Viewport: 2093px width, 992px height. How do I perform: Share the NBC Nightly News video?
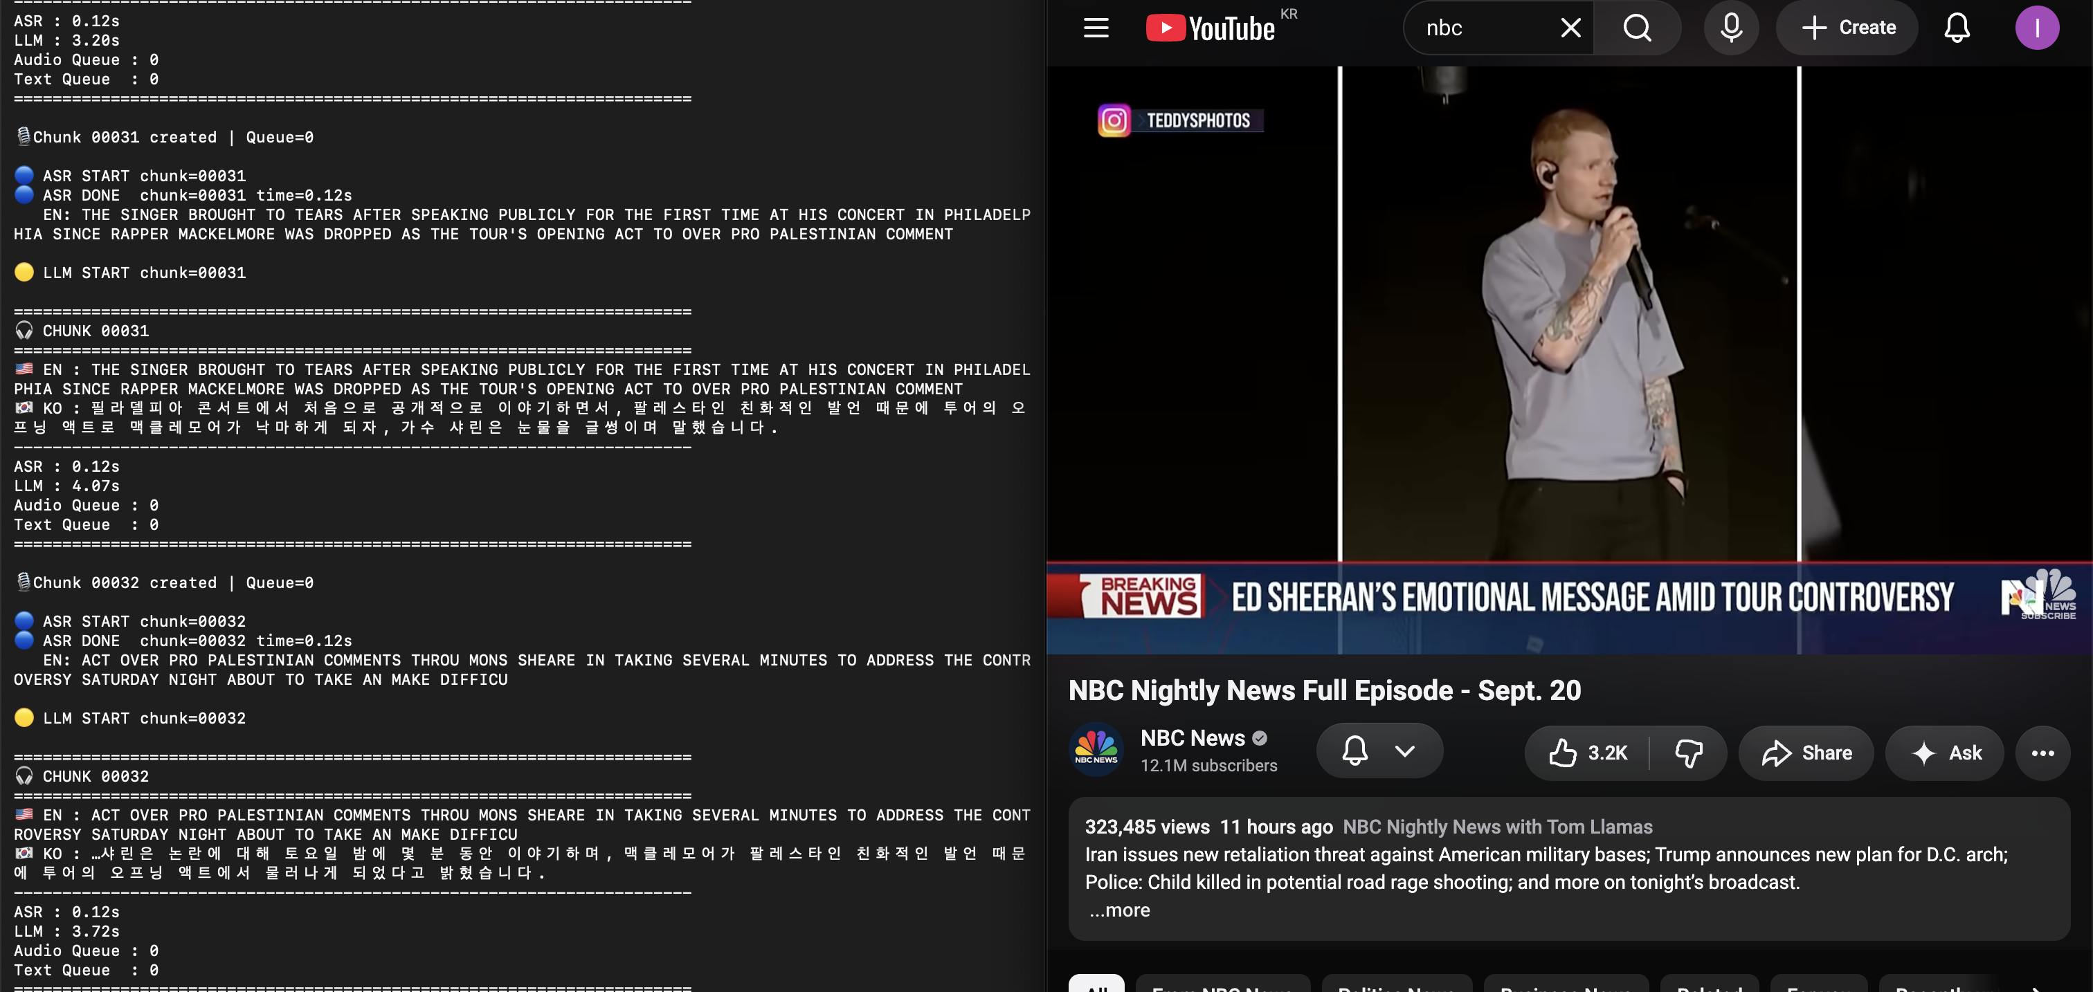pyautogui.click(x=1805, y=753)
